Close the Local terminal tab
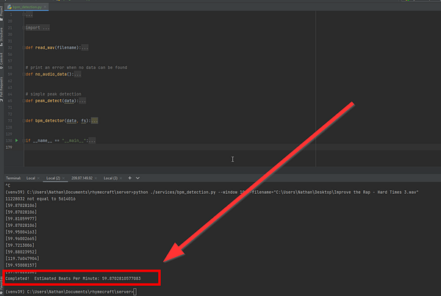Image resolution: width=441 pixels, height=296 pixels. click(x=38, y=178)
